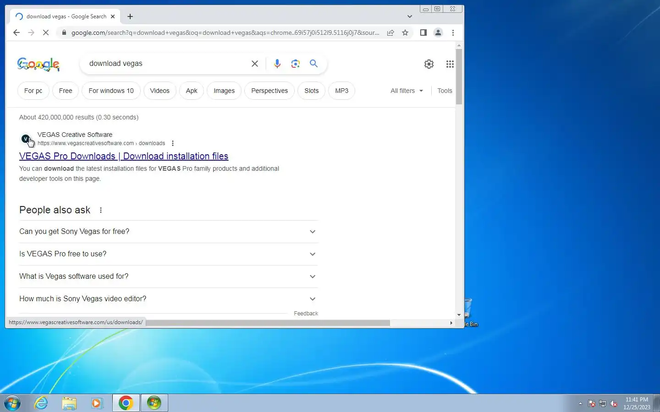Open VEGAS Pro Downloads result link
Image resolution: width=660 pixels, height=412 pixels.
pos(124,156)
